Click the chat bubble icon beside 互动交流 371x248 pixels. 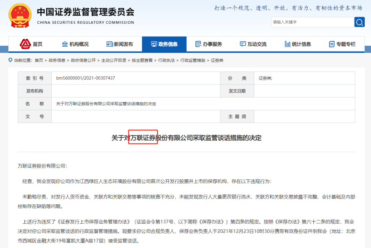pyautogui.click(x=243, y=44)
